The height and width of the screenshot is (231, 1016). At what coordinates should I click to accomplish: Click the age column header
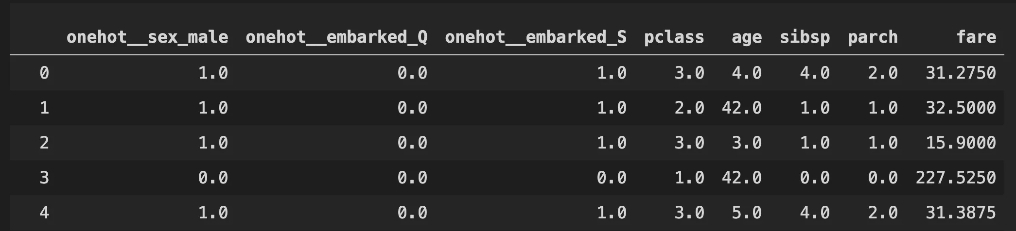[747, 37]
